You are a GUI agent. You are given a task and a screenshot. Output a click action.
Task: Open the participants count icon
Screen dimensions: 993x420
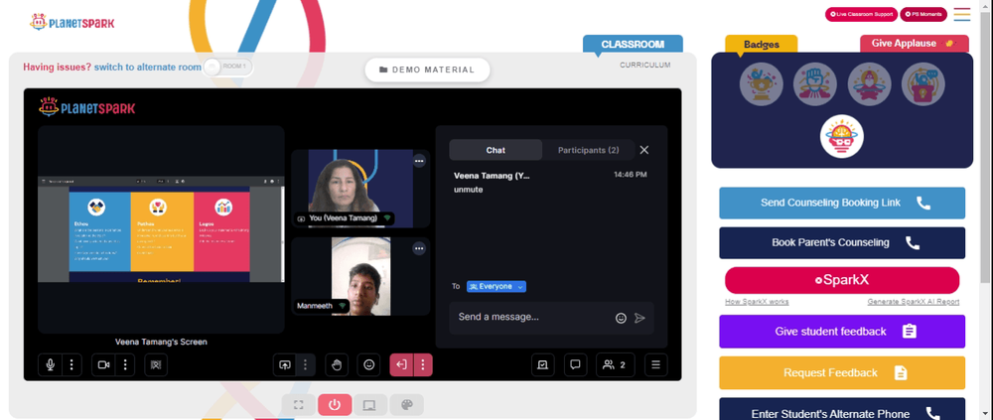[615, 364]
